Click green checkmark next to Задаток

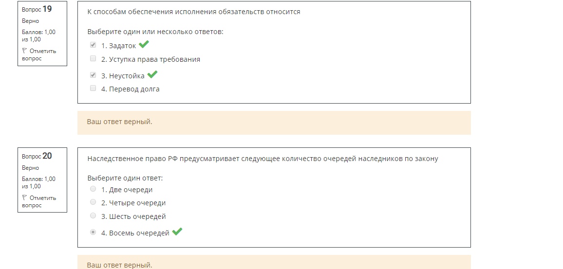pos(144,44)
